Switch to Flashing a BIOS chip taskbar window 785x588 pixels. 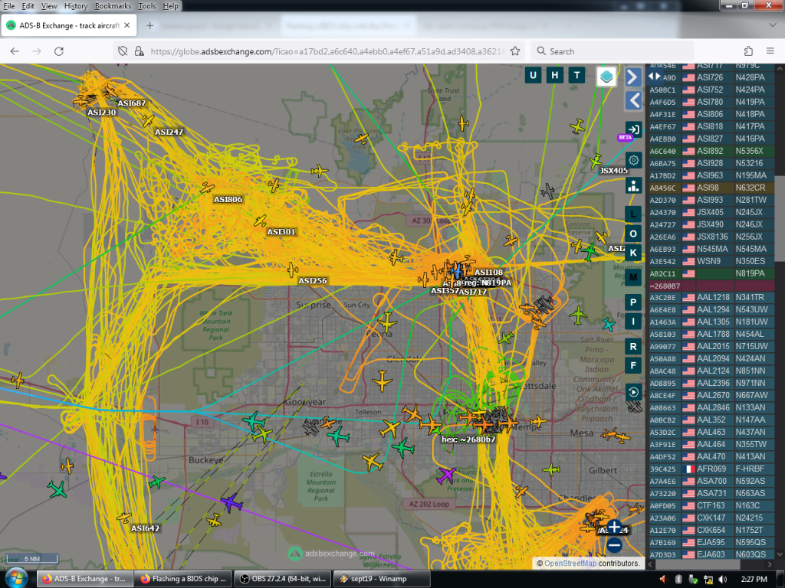point(184,579)
